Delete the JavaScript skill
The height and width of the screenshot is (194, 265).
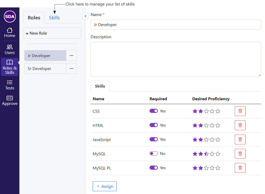point(240,139)
